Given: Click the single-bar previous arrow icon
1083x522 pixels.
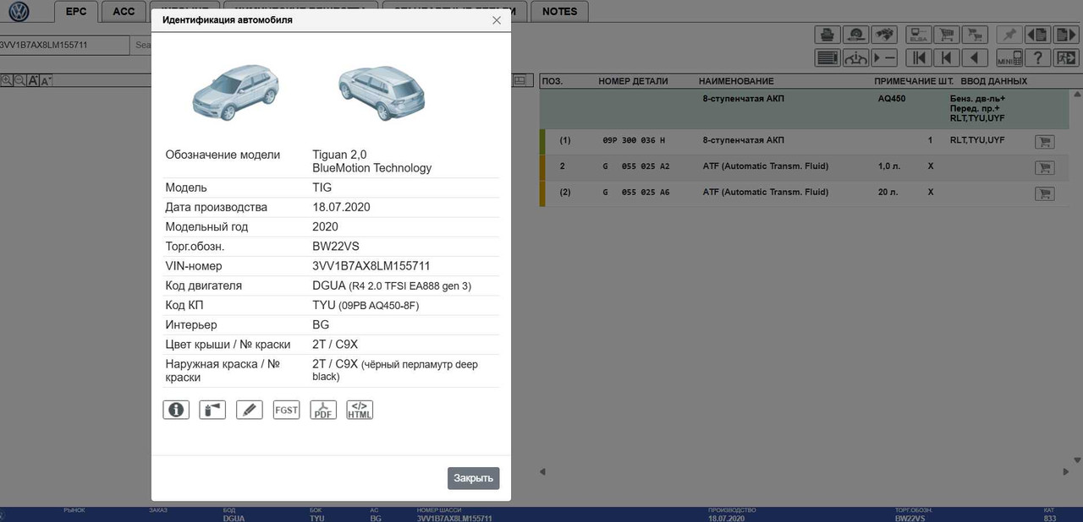Looking at the screenshot, I should (x=947, y=57).
